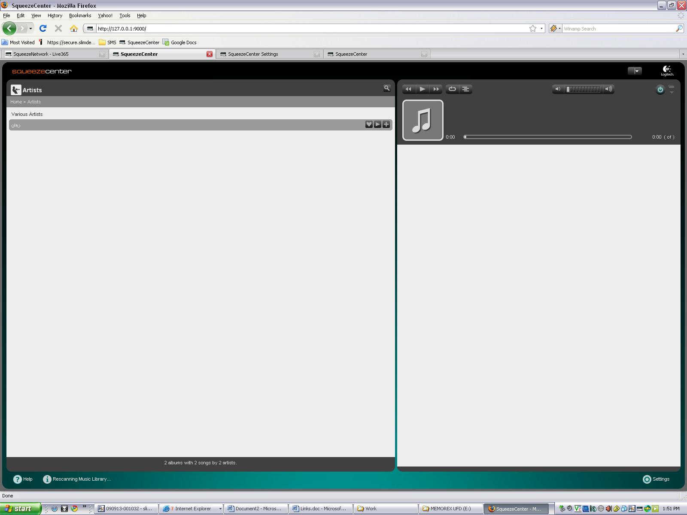Click the Home breadcrumb link
Image resolution: width=687 pixels, height=515 pixels.
(x=16, y=102)
